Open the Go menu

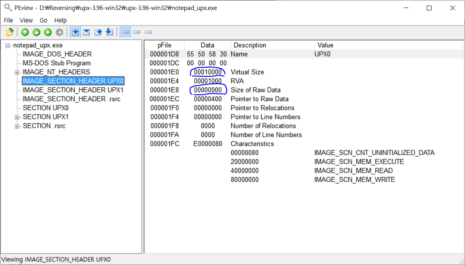click(43, 20)
